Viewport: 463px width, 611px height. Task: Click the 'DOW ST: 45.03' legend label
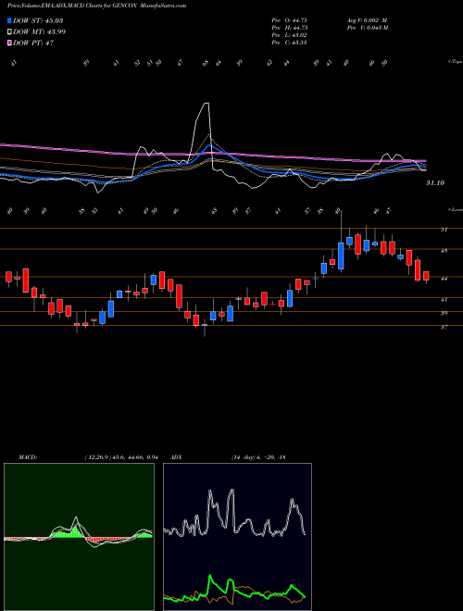[x=38, y=20]
